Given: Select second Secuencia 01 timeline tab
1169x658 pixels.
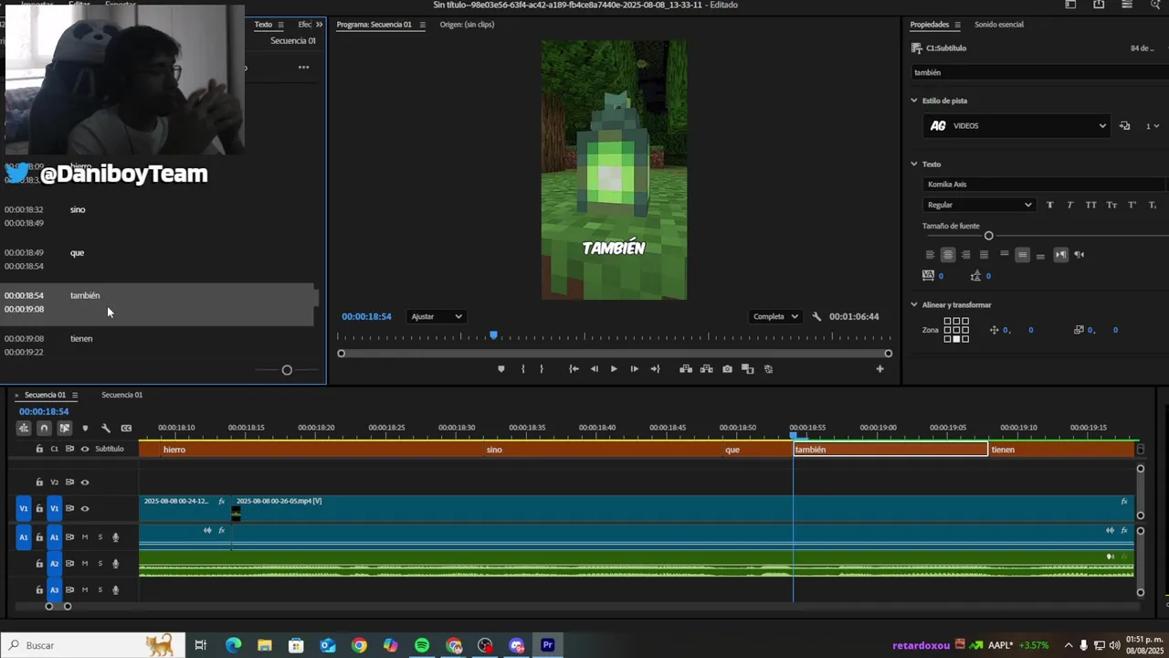Looking at the screenshot, I should pyautogui.click(x=121, y=395).
